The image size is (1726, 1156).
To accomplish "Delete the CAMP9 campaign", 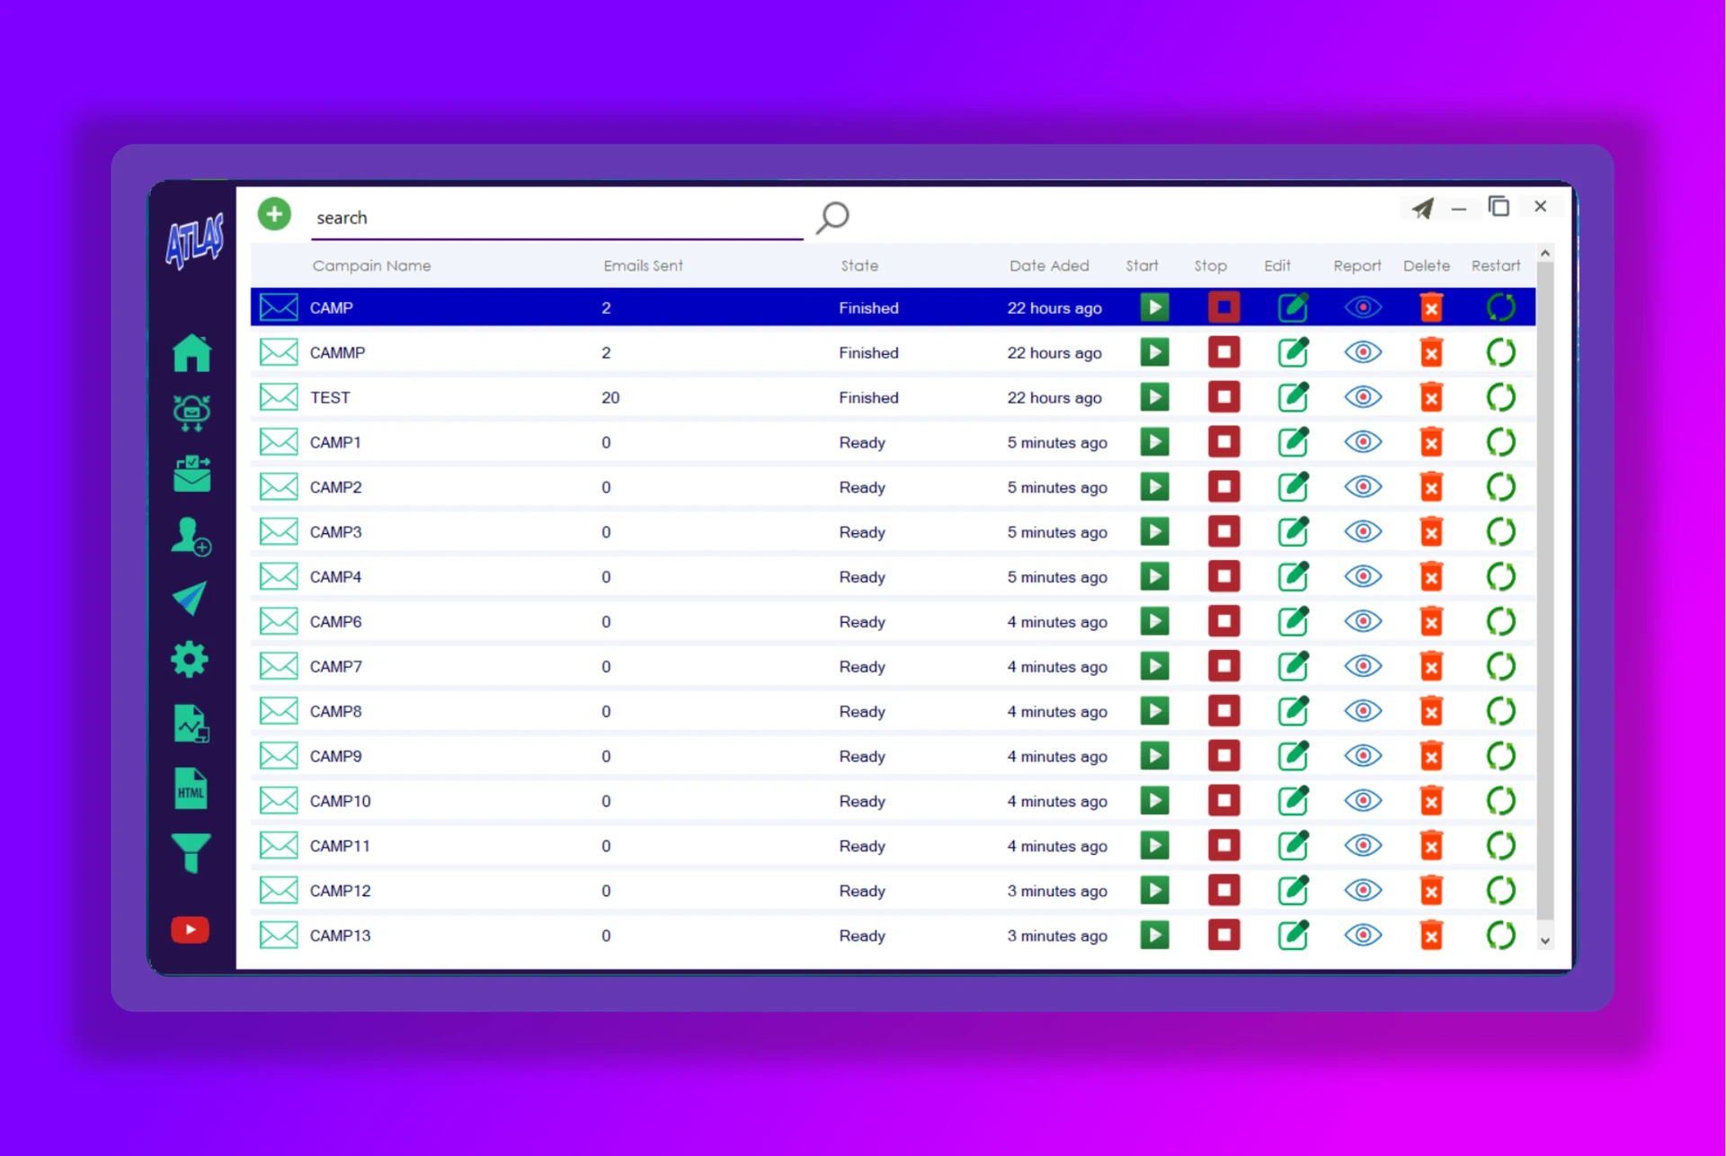I will tap(1431, 756).
